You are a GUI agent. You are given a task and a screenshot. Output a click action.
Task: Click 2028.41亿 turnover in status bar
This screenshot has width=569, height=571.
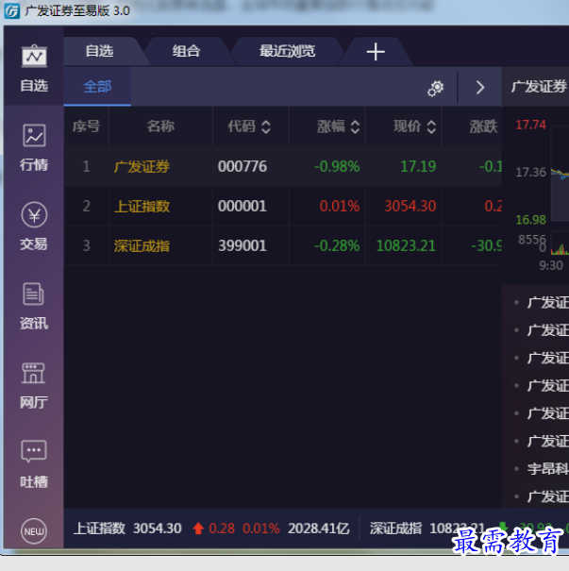click(319, 529)
